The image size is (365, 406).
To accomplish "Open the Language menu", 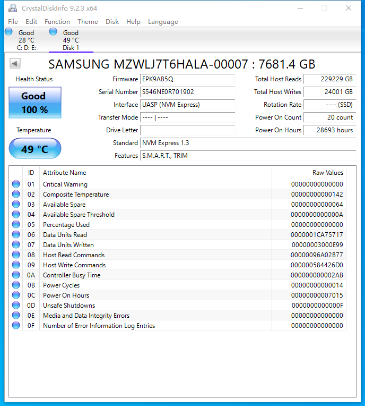I will [x=163, y=21].
